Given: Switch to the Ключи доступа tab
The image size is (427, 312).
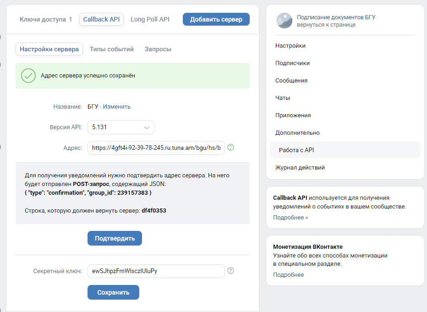Looking at the screenshot, I should (x=46, y=19).
